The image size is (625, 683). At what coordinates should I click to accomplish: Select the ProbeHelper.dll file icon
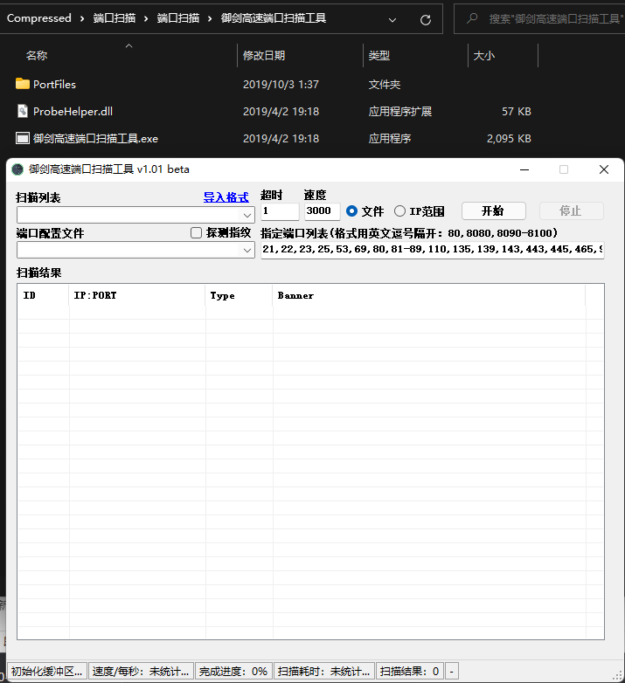[23, 111]
